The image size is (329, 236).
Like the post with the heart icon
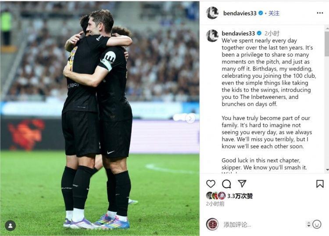[x=211, y=184]
